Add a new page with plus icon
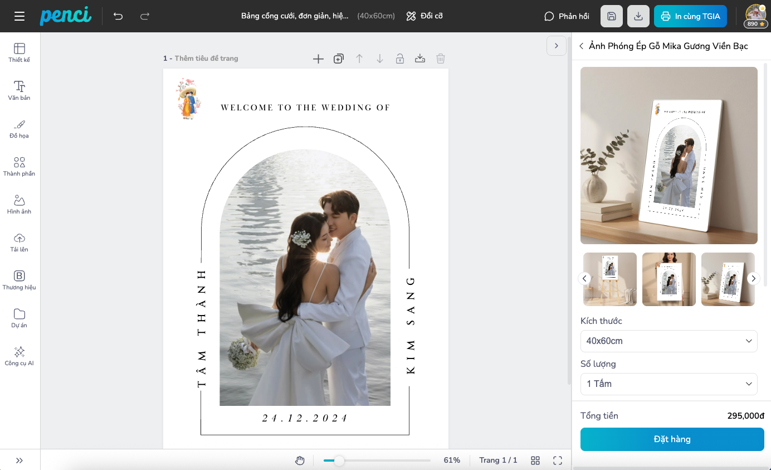 point(318,59)
